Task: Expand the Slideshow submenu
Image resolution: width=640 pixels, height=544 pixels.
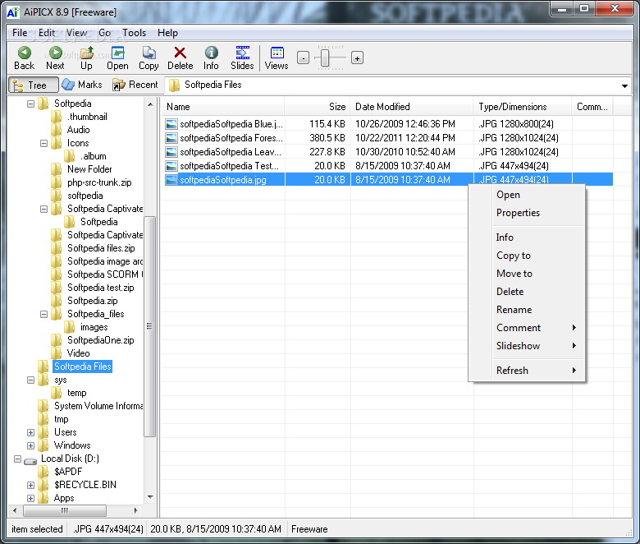Action: pyautogui.click(x=527, y=346)
